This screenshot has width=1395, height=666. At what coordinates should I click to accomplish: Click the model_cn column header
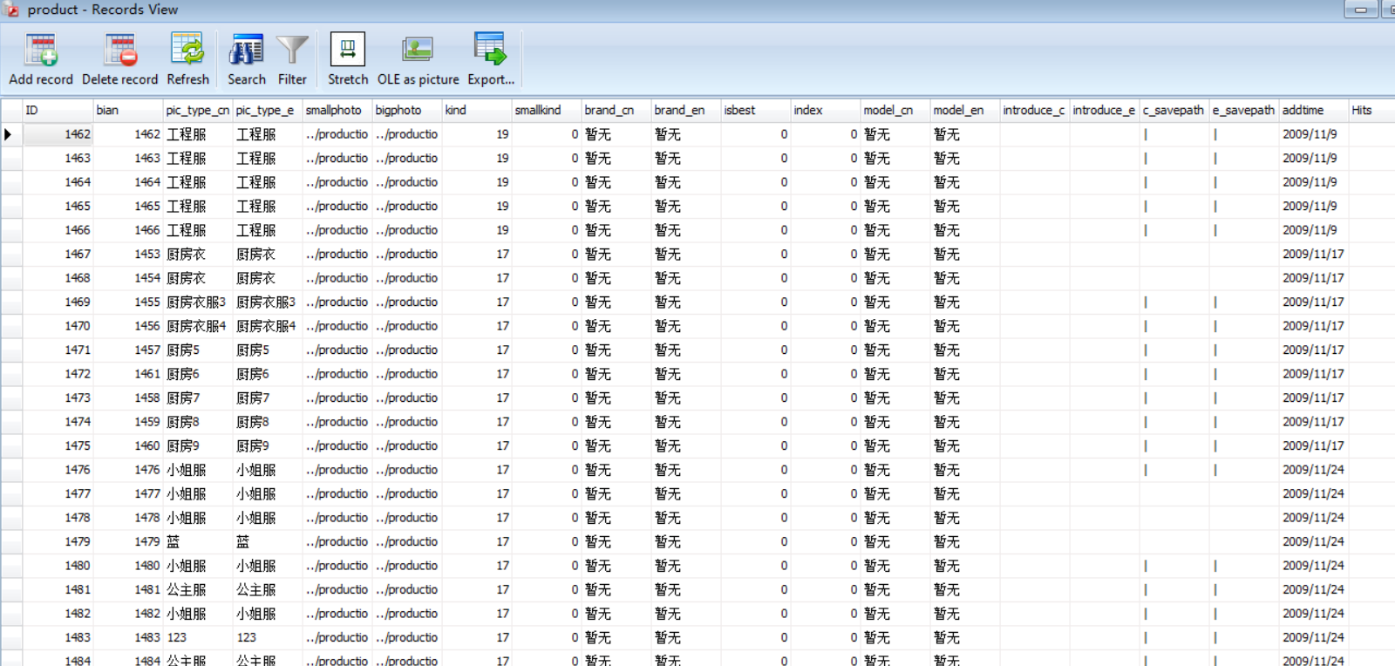(x=895, y=110)
